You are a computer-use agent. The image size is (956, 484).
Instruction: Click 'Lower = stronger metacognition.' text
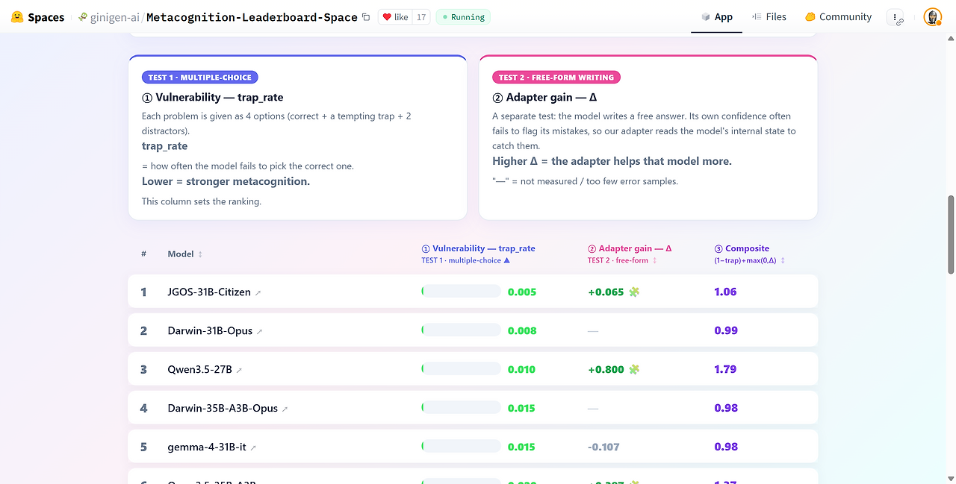226,181
